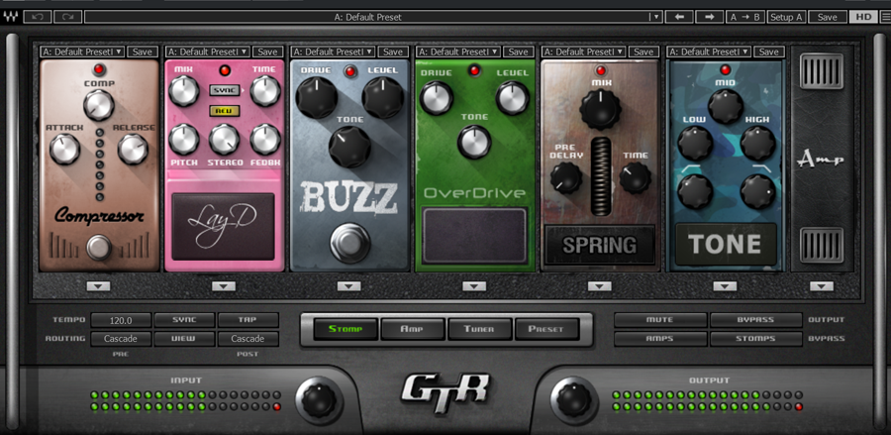Open the main preset dropdown arrow
Image resolution: width=891 pixels, height=435 pixels.
(x=657, y=17)
